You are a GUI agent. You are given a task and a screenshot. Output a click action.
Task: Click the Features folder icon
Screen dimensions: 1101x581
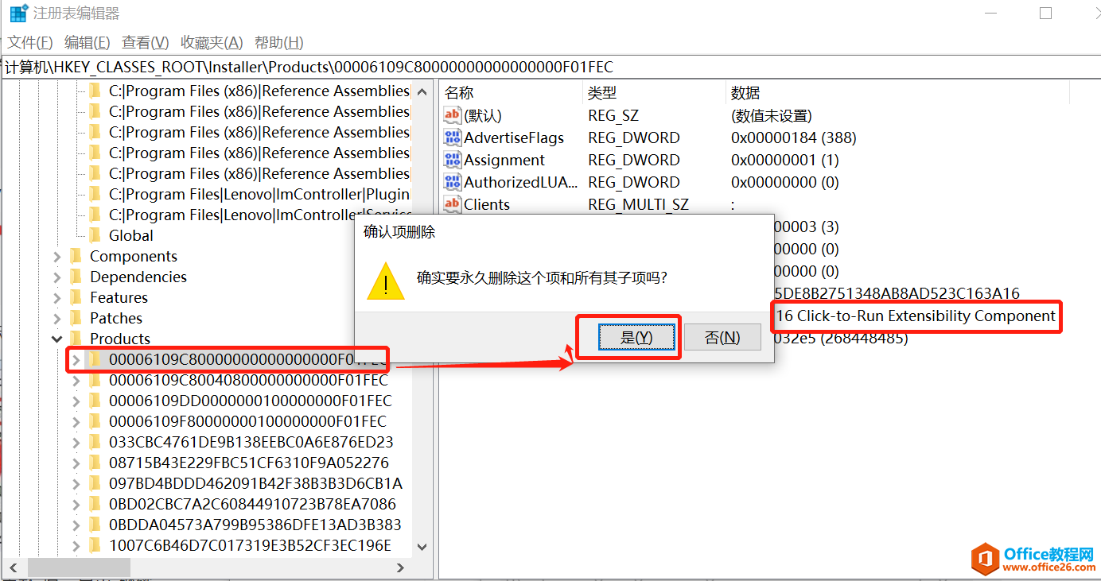pyautogui.click(x=76, y=297)
